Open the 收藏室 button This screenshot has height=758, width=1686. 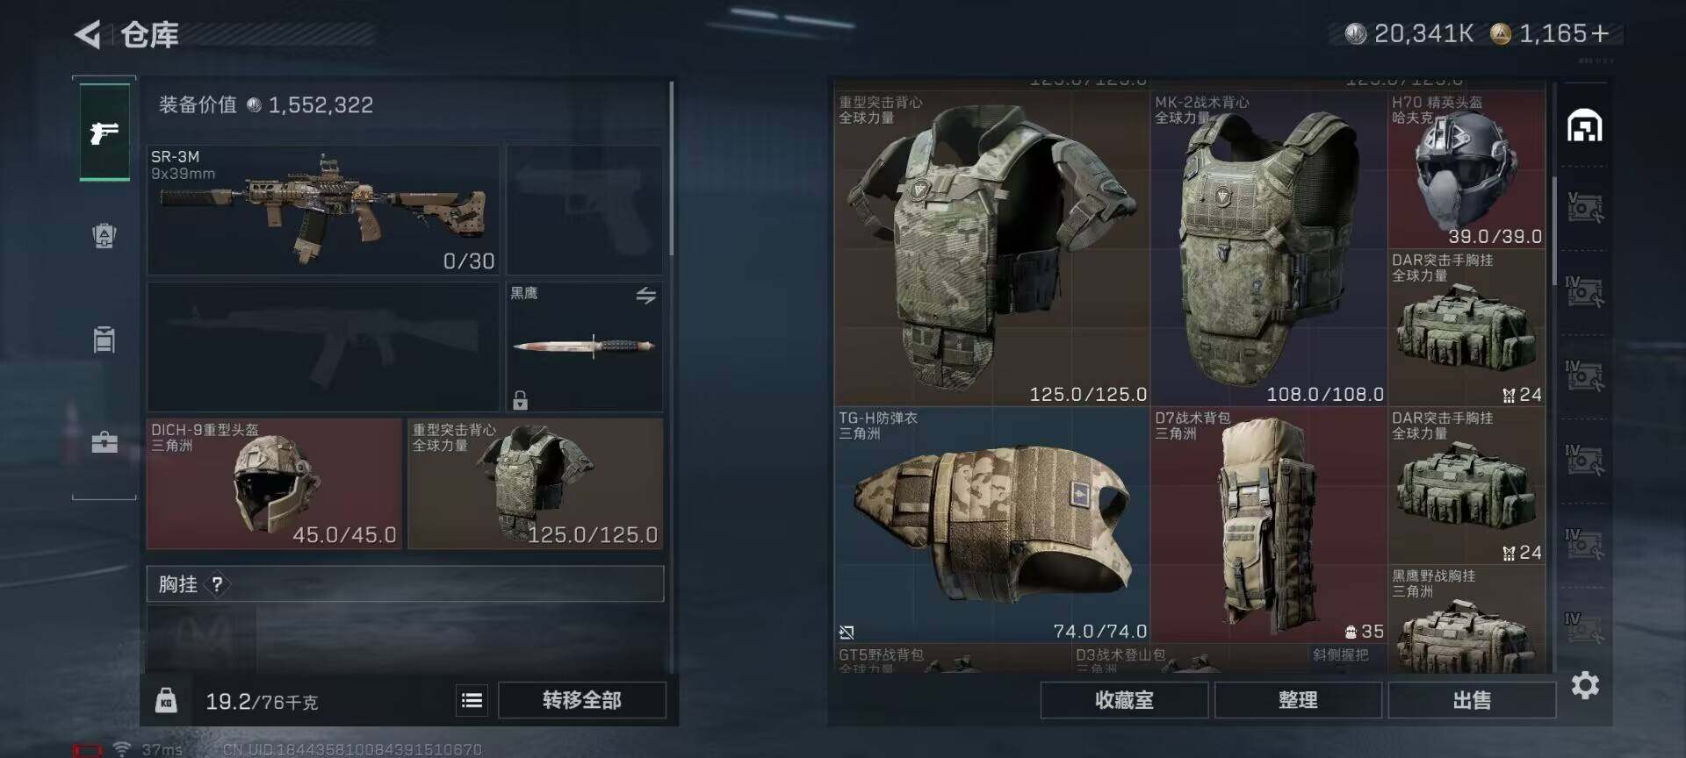pyautogui.click(x=1124, y=700)
